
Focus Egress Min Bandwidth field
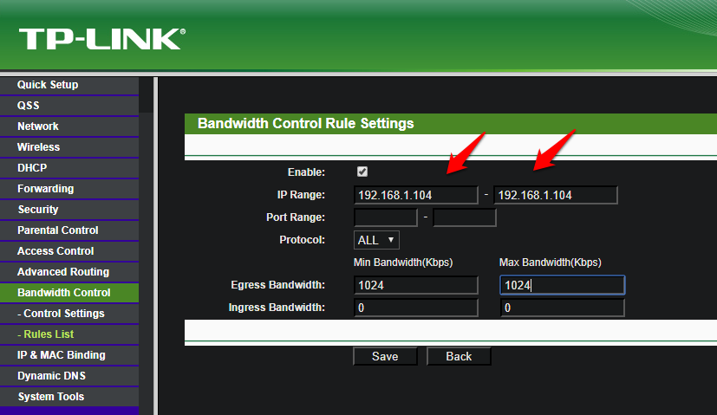click(x=415, y=285)
